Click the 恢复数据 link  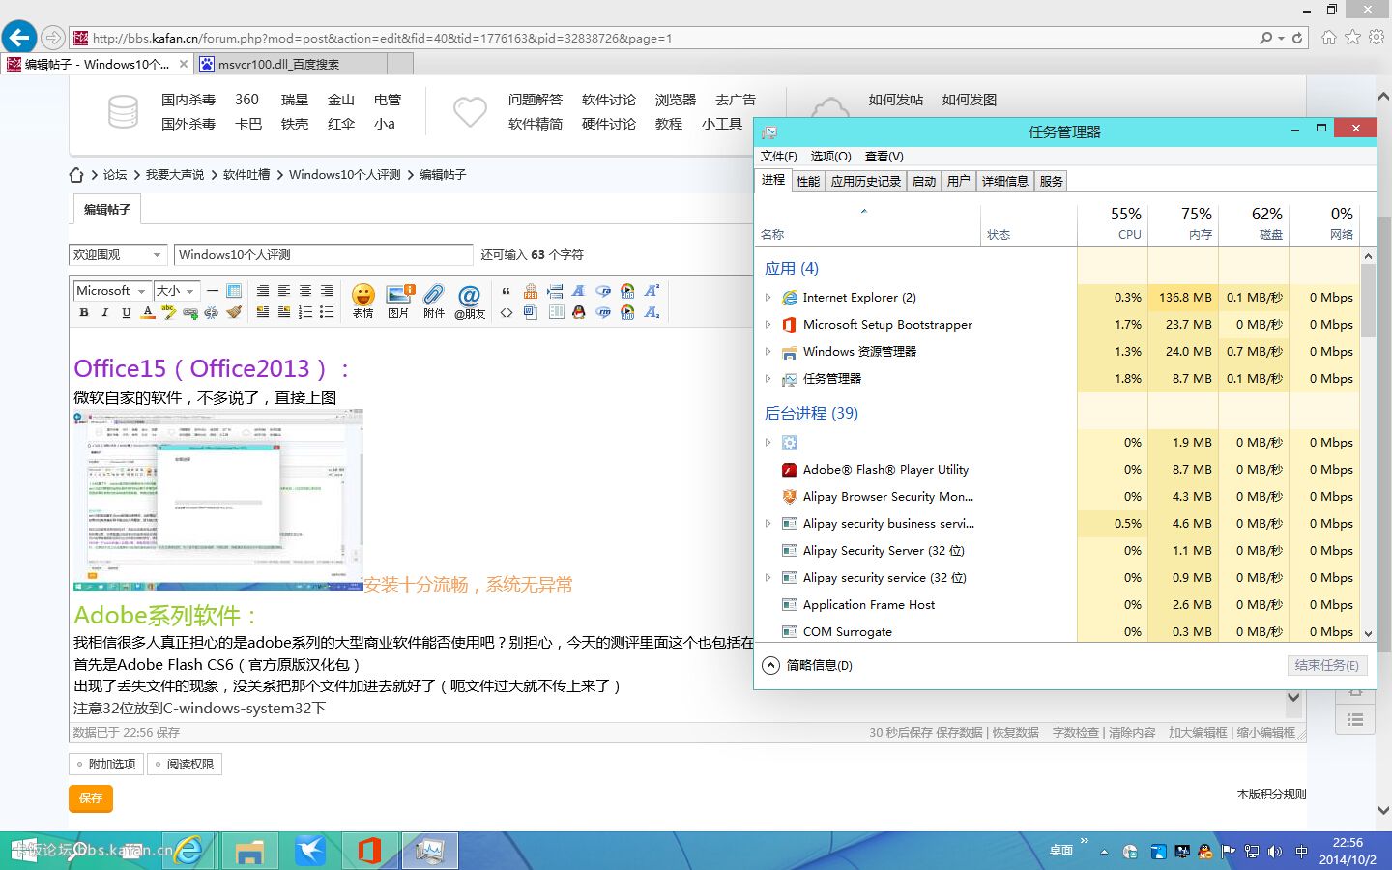[x=1015, y=733]
